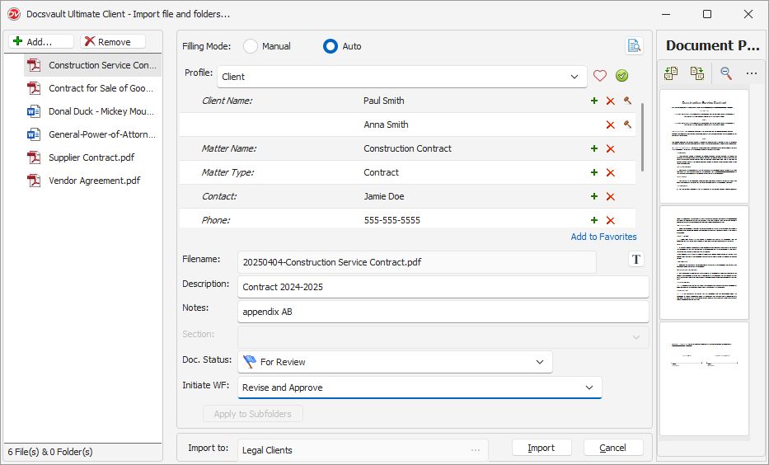Click the hammer icon on Paul Smith row

tap(627, 101)
